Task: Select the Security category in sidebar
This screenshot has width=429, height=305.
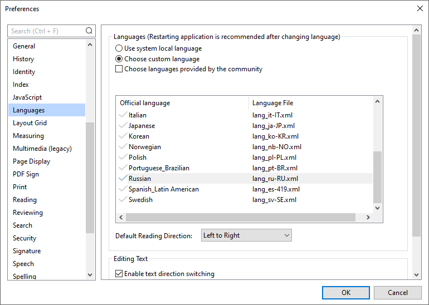Action: [x=25, y=238]
